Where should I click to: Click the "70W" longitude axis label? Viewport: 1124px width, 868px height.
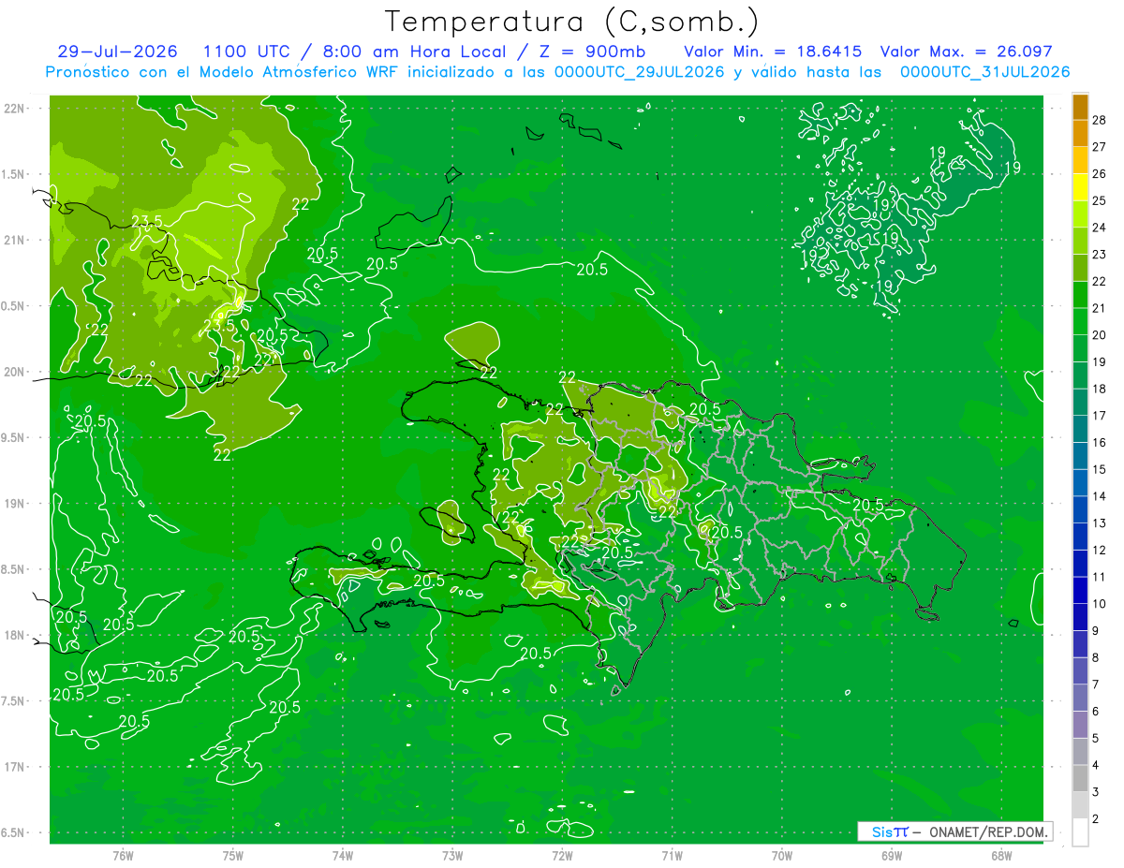pyautogui.click(x=782, y=857)
